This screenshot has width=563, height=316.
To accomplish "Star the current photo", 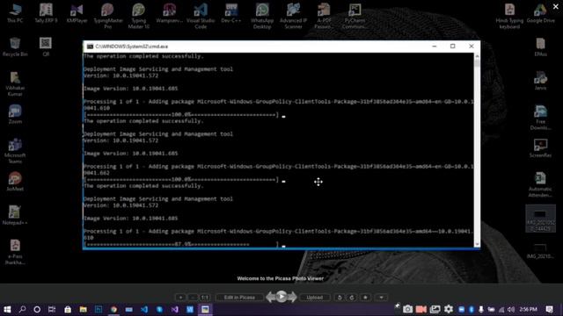I will [365, 298].
